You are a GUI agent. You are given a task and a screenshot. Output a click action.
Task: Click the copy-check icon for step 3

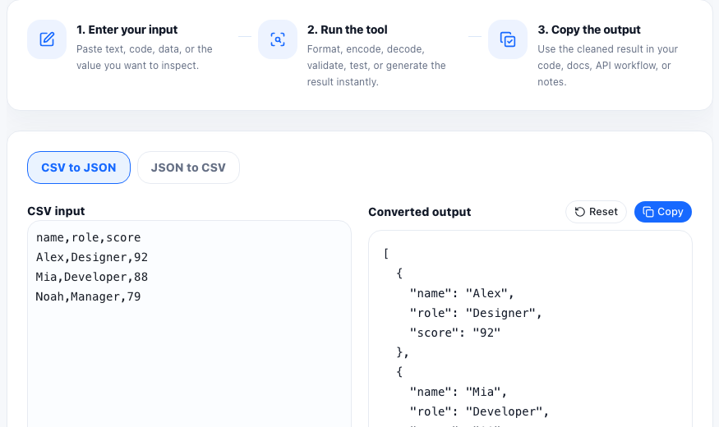pos(508,39)
